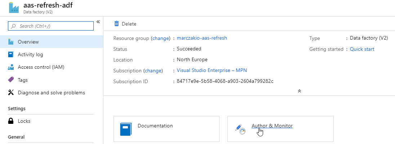Image resolution: width=395 pixels, height=144 pixels.
Task: Click the Diagnose and solve problems wrench icon
Action: tap(11, 93)
